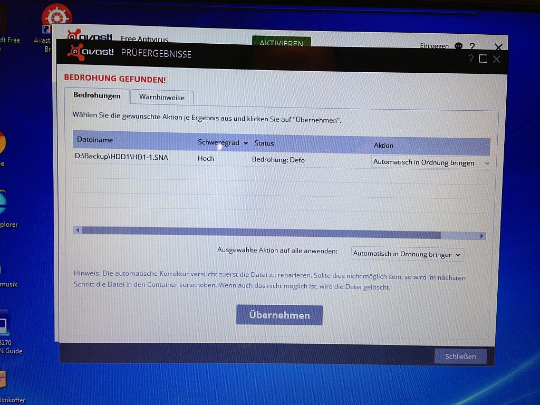Close the Prüfergebnisse dialog with X
This screenshot has width=540, height=405.
tap(496, 59)
